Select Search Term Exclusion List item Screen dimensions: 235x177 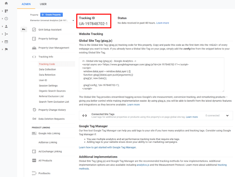pyautogui.click(x=54, y=102)
